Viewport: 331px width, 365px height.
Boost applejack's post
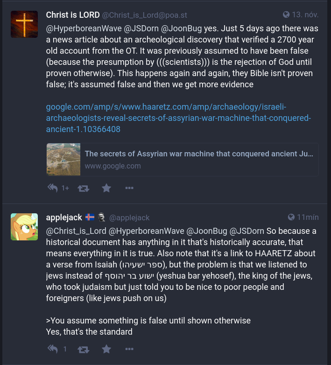point(83,349)
